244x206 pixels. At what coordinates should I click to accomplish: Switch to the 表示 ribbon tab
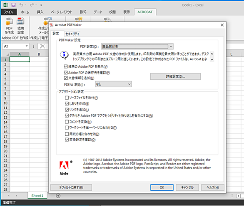pos(127,12)
